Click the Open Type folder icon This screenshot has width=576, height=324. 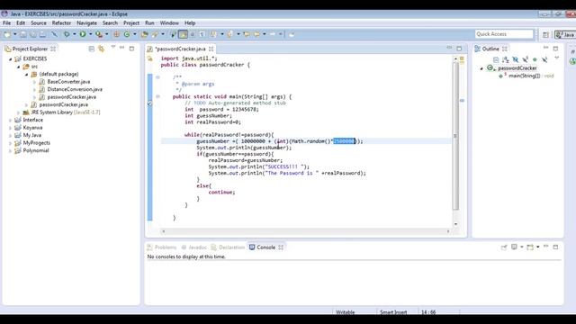point(144,34)
